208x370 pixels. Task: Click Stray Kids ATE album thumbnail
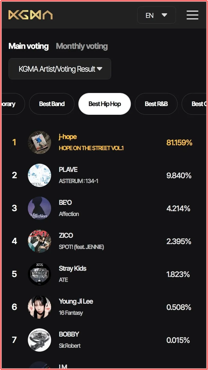pos(40,274)
